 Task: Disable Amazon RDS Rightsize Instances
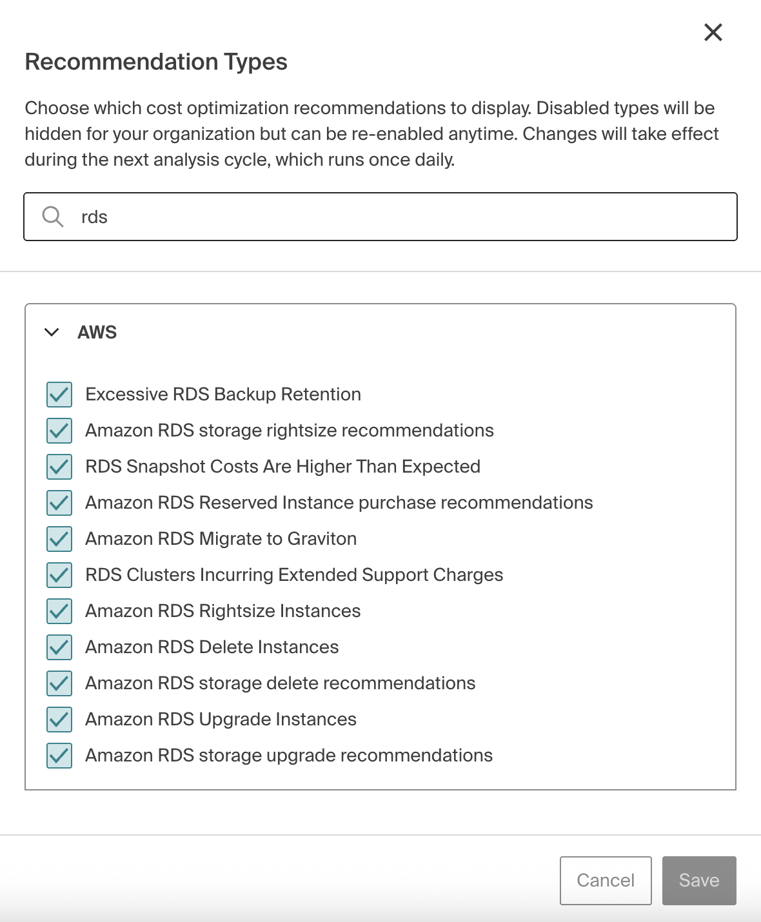click(x=59, y=612)
